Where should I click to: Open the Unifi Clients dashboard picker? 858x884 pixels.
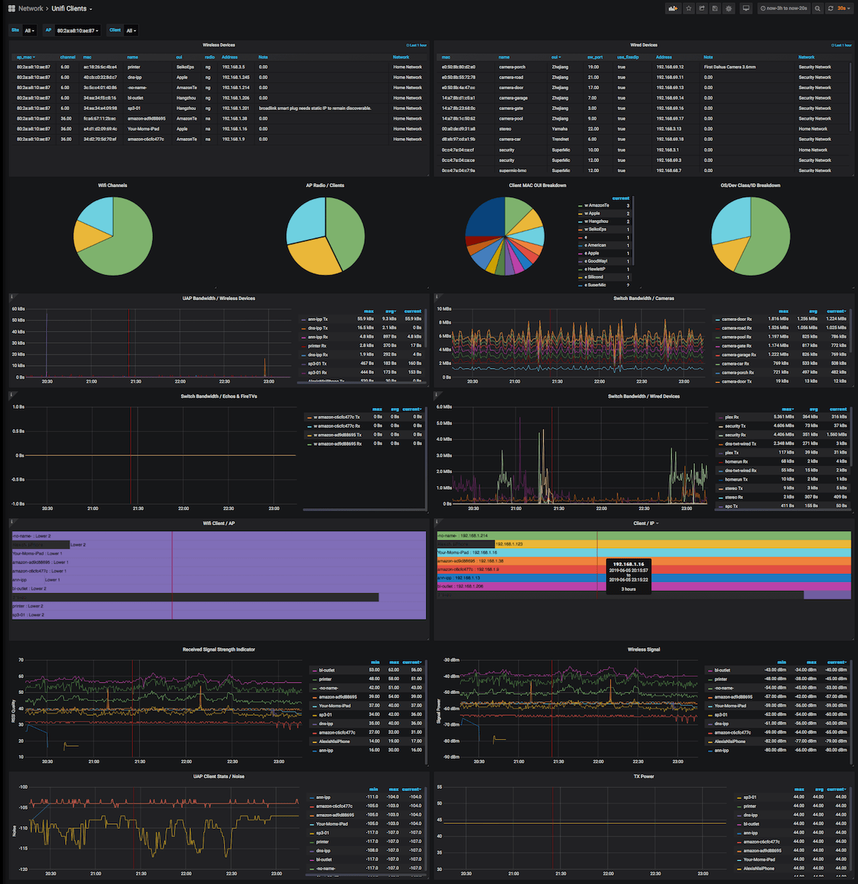[71, 9]
